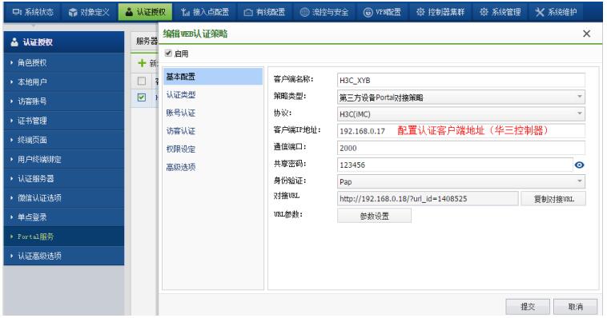Click the gear icon beside 控制器集群
Viewport: 607px width, 318px height.
[x=420, y=12]
